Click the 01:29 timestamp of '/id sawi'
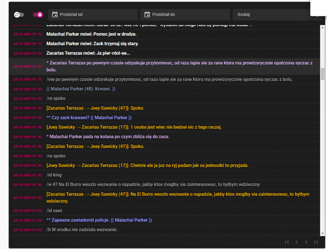Viewport: 327px width, 249px height. click(28, 211)
